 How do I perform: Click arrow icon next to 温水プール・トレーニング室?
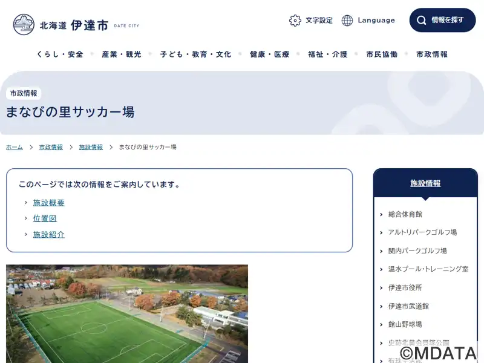(381, 269)
